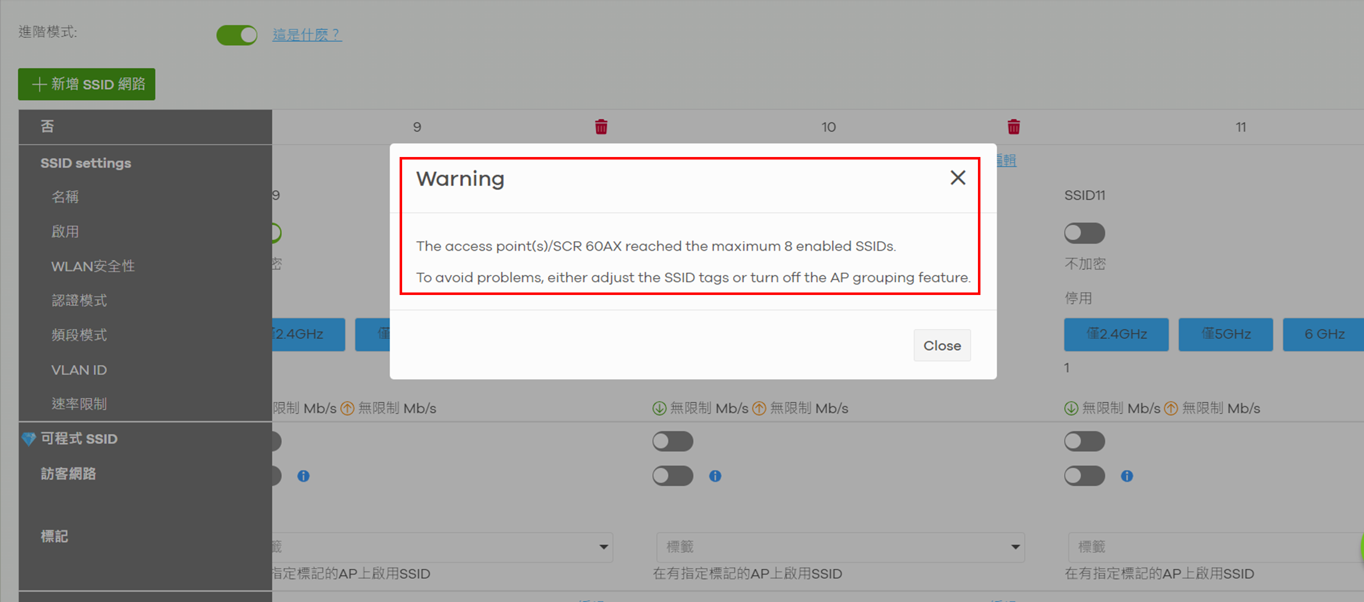Select 僅5GHz band for SSID11
This screenshot has width=1364, height=602.
(x=1225, y=334)
